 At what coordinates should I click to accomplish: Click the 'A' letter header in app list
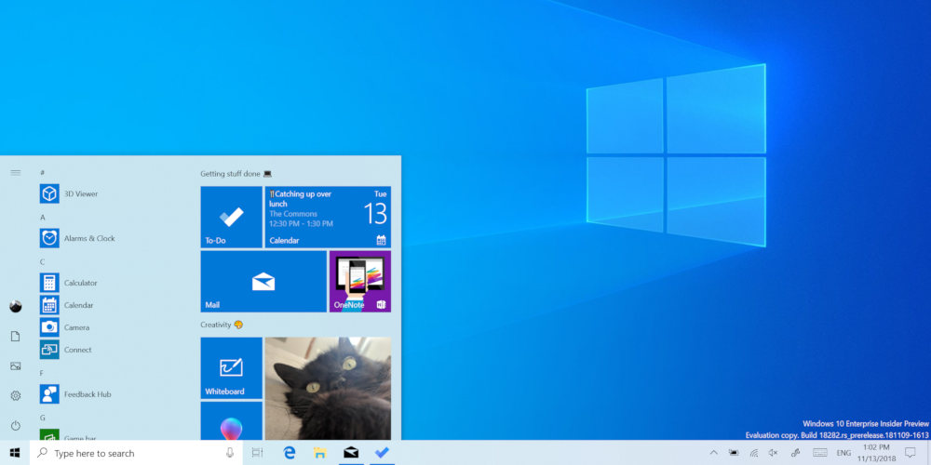pyautogui.click(x=42, y=217)
